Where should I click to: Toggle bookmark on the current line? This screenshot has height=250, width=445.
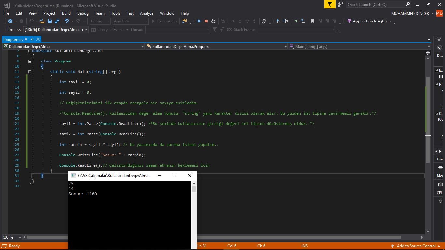tap(312, 21)
